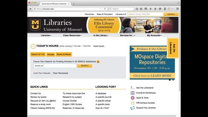The height and width of the screenshot is (117, 208).
Task: Click the info icon beside EBSCO databases
Action: 98,62
